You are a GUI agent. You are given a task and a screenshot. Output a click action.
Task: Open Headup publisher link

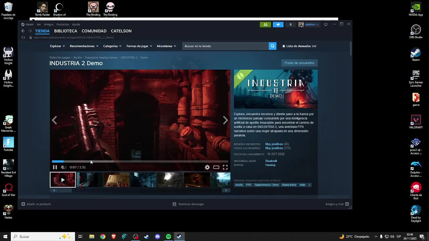click(x=270, y=165)
